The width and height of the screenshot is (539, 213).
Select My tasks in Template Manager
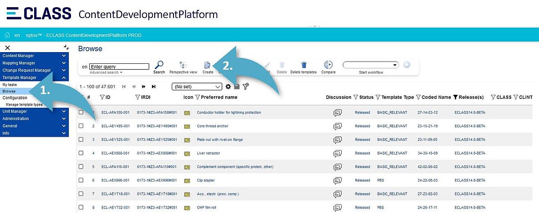[9, 84]
